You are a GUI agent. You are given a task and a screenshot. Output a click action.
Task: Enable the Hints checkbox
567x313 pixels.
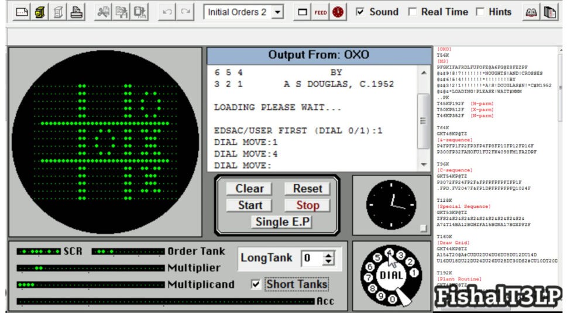coord(480,12)
